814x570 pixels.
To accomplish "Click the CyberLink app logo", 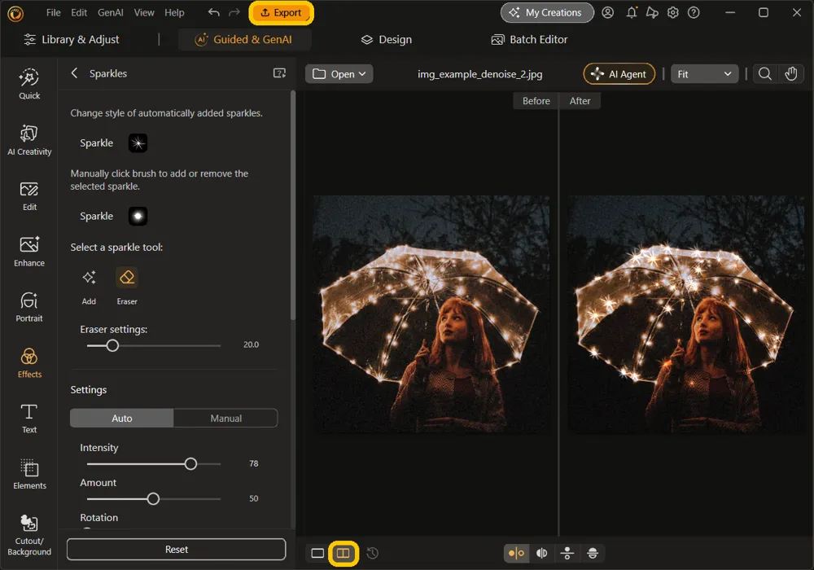I will click(15, 14).
